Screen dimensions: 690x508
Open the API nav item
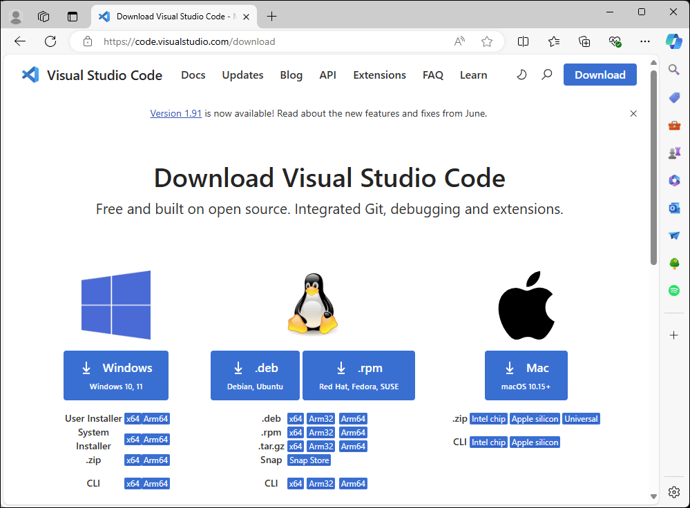[328, 75]
